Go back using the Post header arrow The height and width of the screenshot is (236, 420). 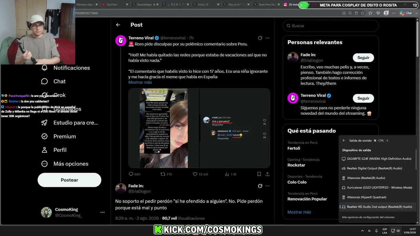(118, 25)
